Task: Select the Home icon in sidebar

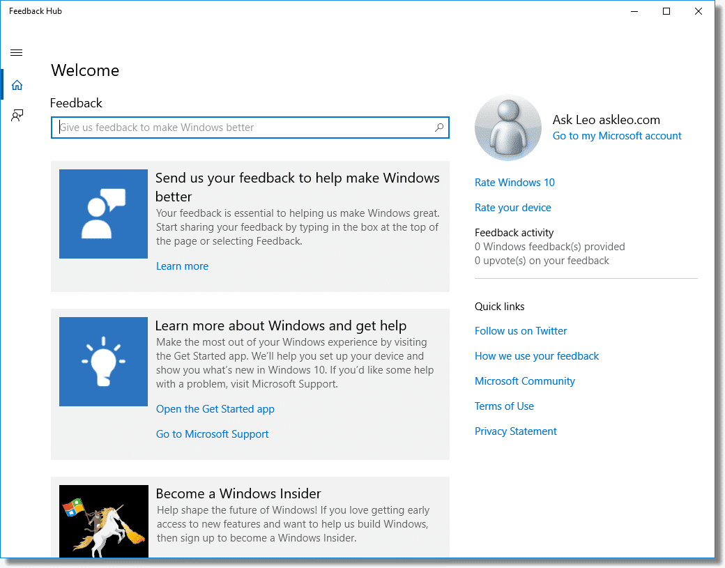Action: tap(17, 85)
